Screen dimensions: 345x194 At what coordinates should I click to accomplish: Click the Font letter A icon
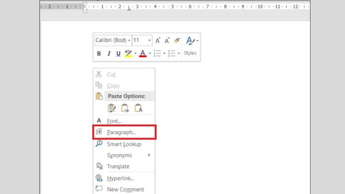(99, 121)
